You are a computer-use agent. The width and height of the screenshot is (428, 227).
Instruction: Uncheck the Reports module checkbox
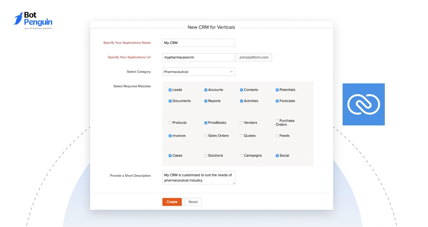click(x=206, y=101)
